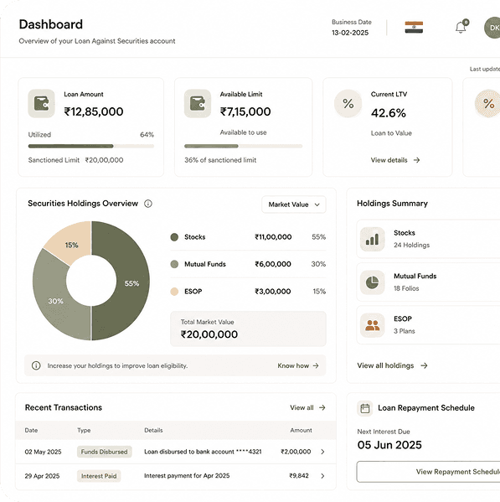Click Interest payment for Apr 2025
Image resolution: width=500 pixels, height=502 pixels.
tap(187, 476)
